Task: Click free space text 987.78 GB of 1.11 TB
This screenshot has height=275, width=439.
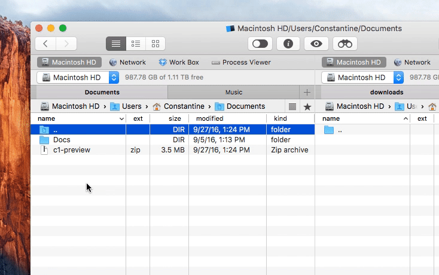Action: 164,77
